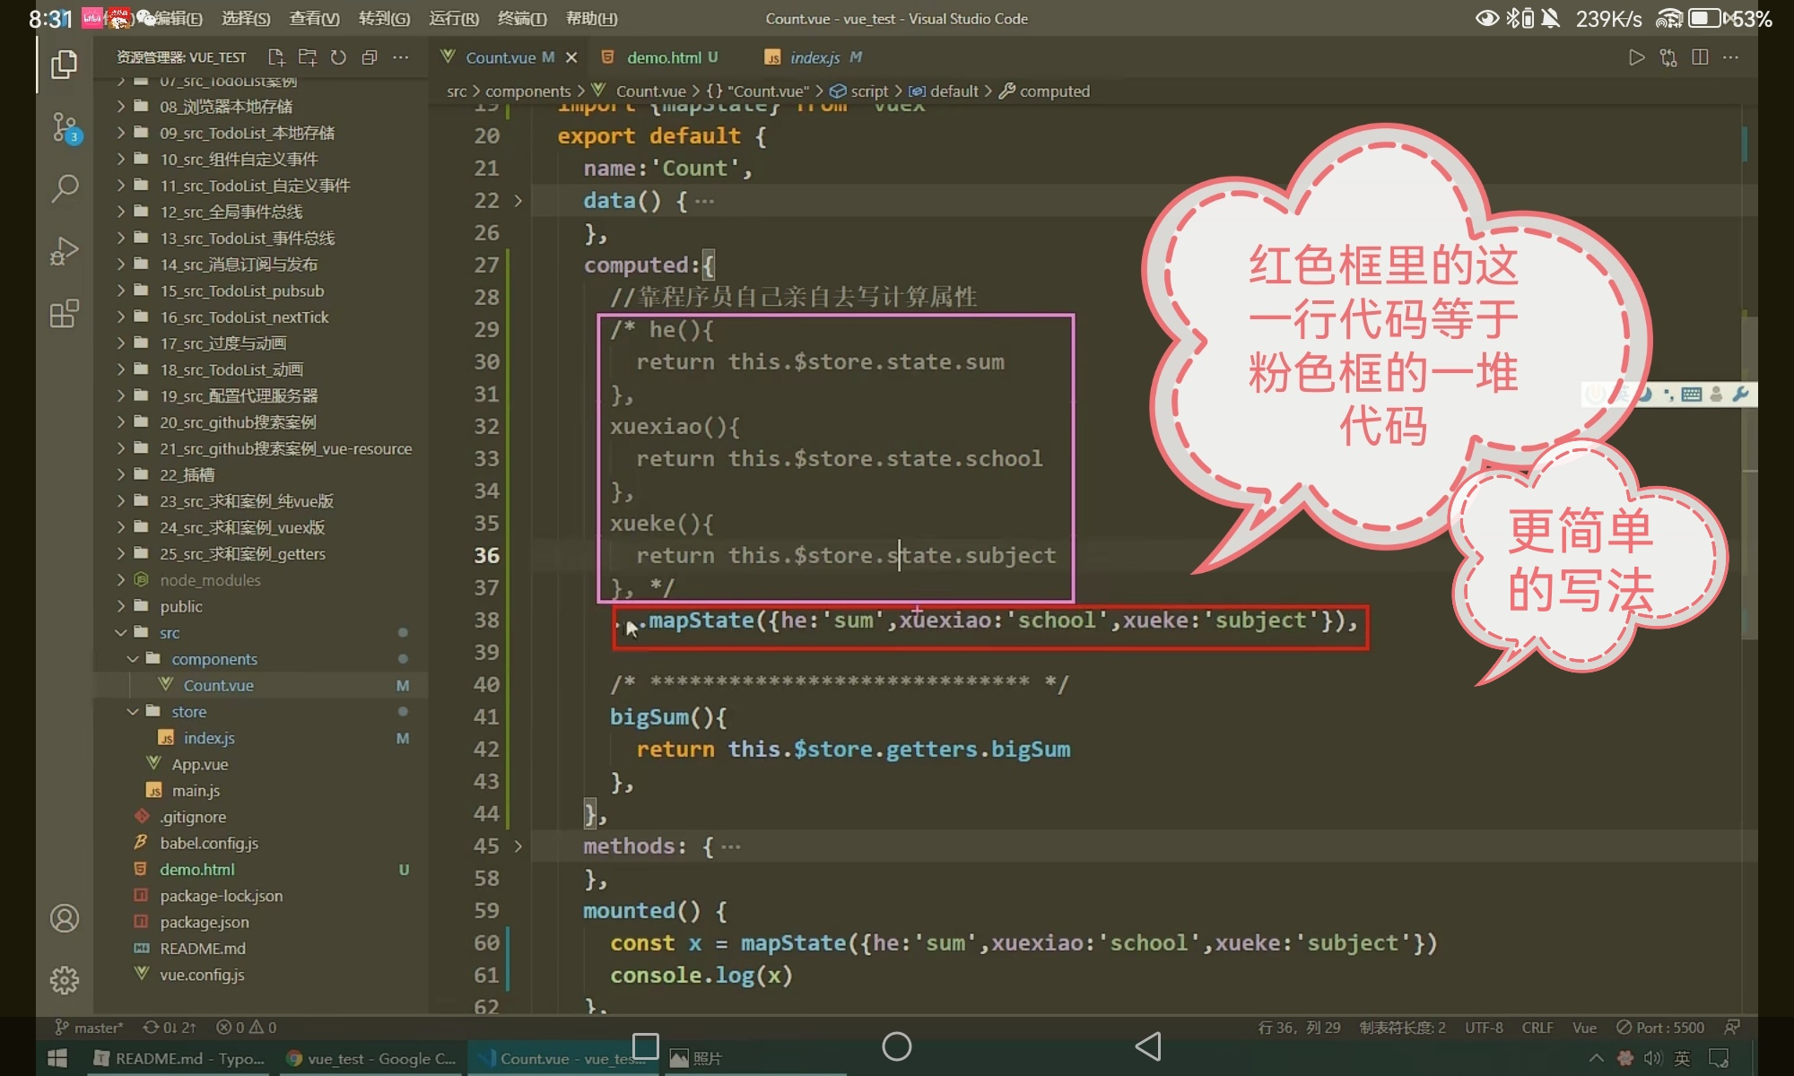The height and width of the screenshot is (1076, 1794).
Task: Expand the 22_插槽 folder
Action: tap(187, 475)
